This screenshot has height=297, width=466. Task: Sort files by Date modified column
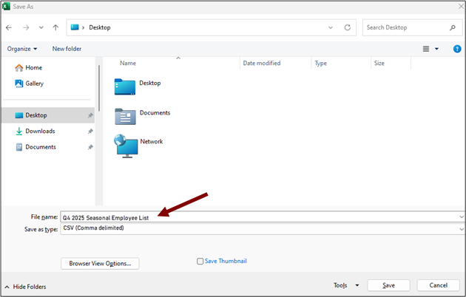[x=261, y=64]
